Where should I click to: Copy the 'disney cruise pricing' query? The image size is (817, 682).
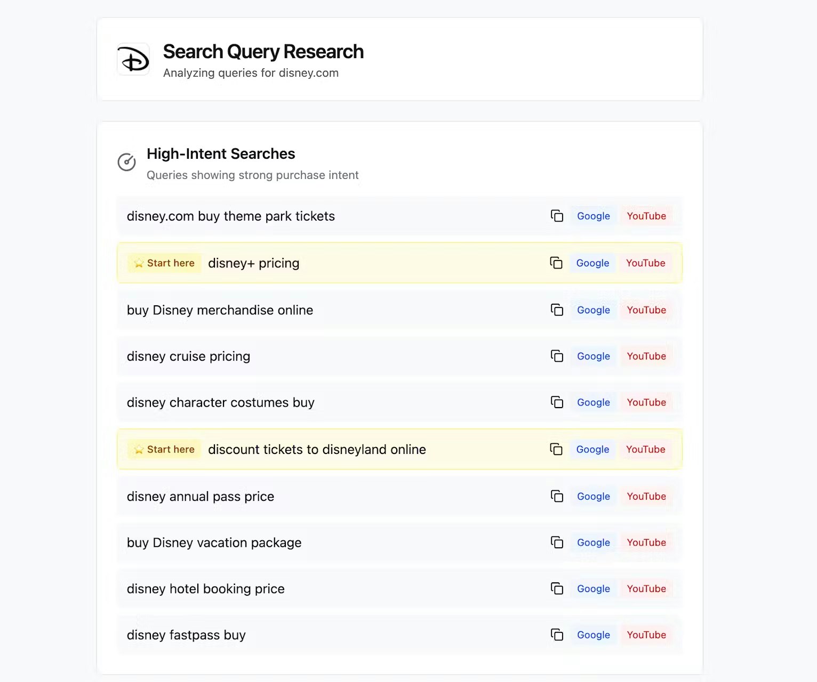[x=557, y=356]
